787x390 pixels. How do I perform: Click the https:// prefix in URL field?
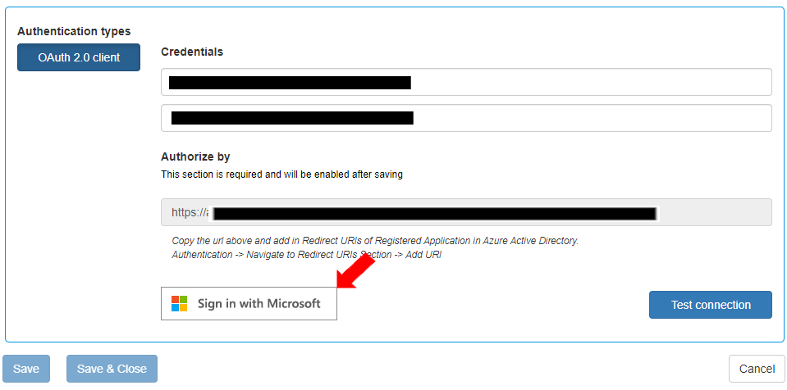point(187,212)
